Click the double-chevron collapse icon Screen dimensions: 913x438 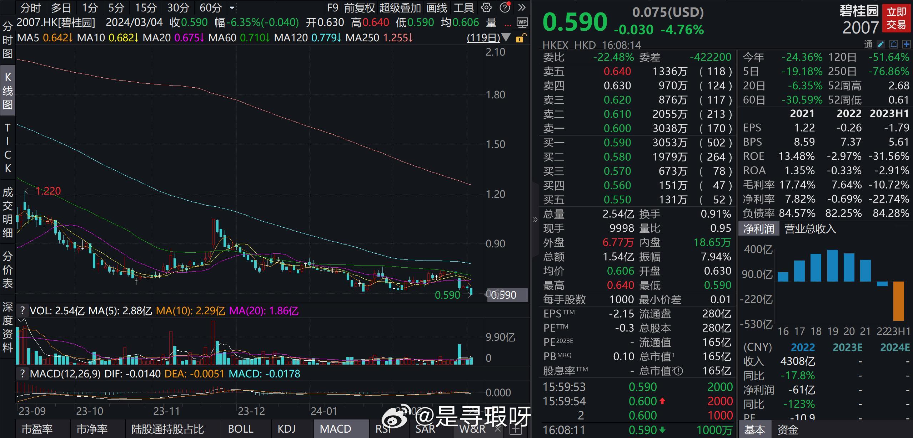[x=522, y=7]
